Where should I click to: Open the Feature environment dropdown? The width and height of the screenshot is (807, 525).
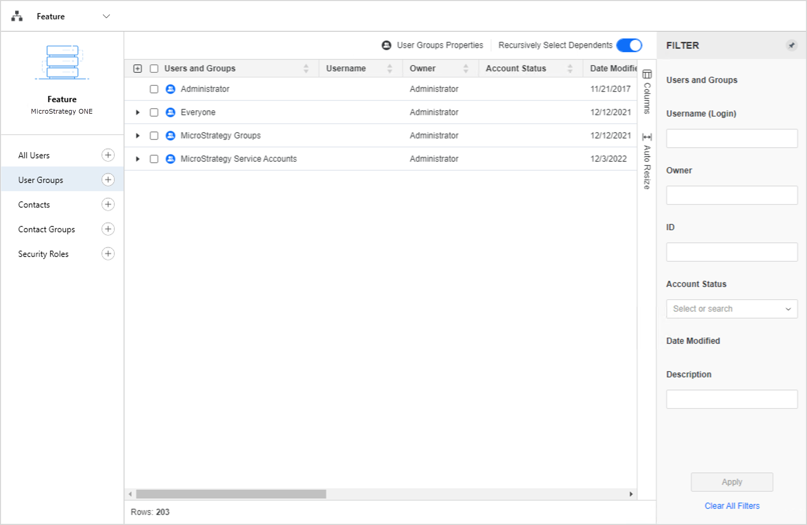click(106, 16)
